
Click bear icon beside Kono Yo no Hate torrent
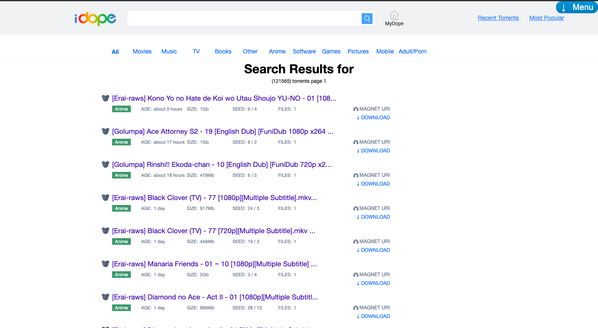pyautogui.click(x=105, y=98)
